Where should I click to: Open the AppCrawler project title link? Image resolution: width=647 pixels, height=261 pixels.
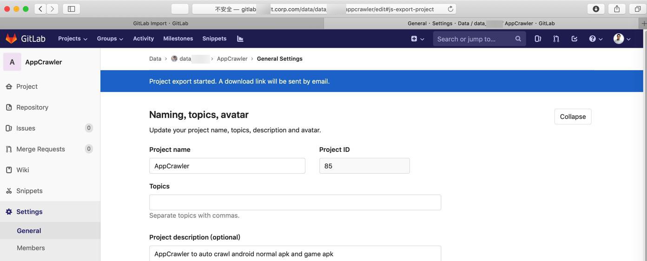[x=44, y=62]
